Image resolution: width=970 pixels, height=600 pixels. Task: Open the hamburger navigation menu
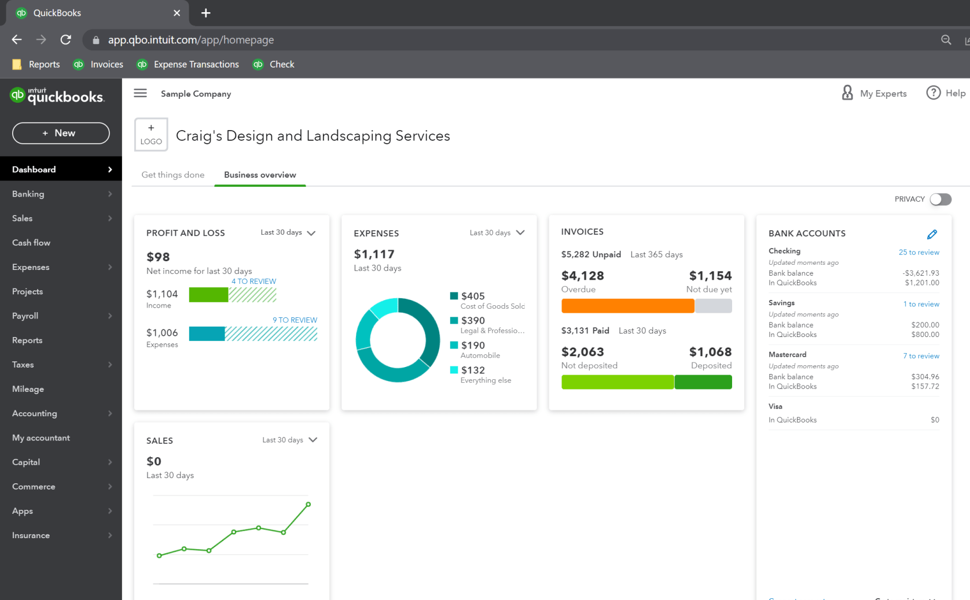click(140, 93)
